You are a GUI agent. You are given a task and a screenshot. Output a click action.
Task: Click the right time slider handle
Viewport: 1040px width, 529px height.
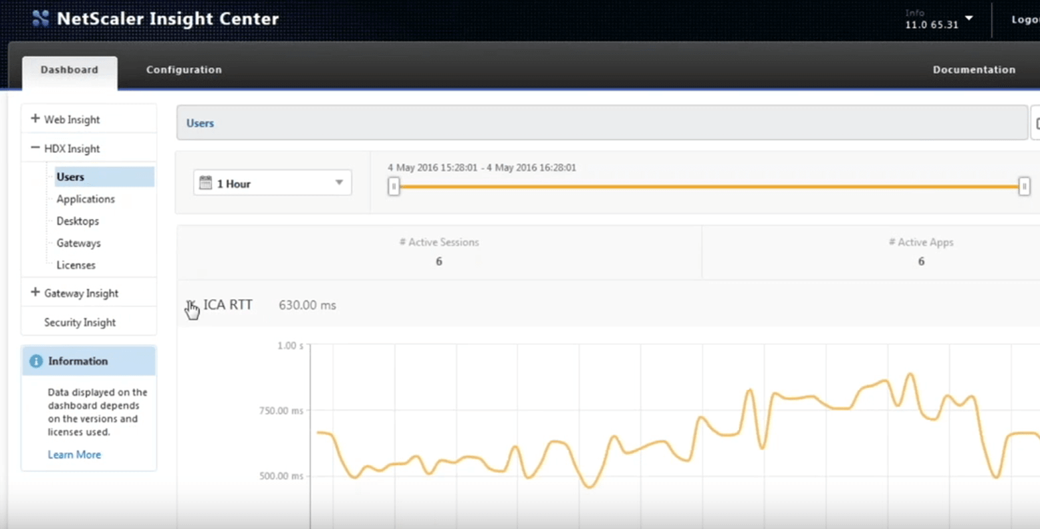coord(1024,187)
